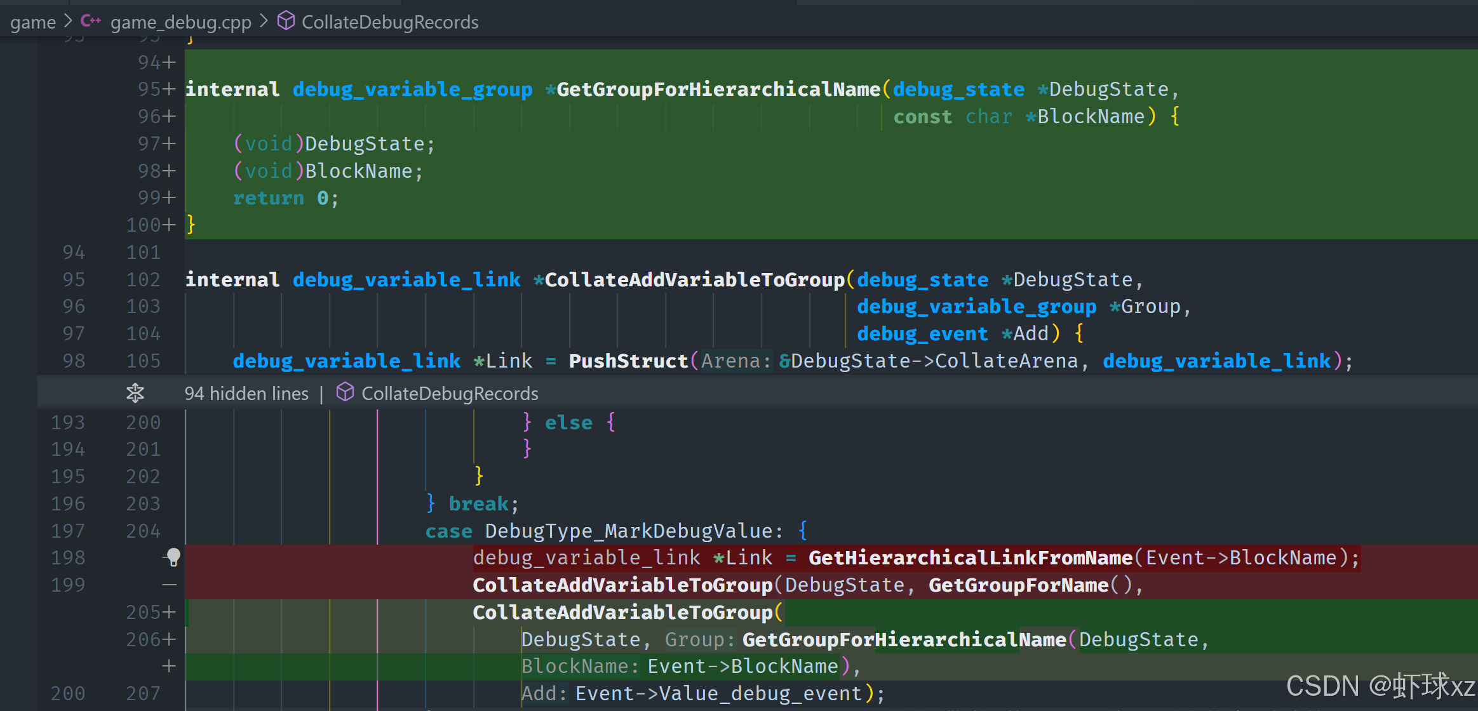1478x711 pixels.
Task: Click the plus marker on the wrapped BlockName line
Action: coord(169,666)
